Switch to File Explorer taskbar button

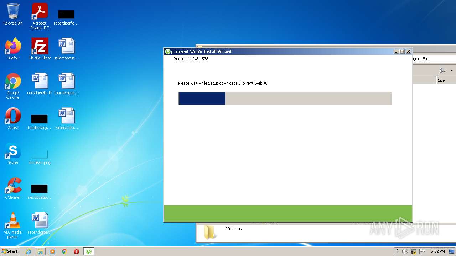[x=40, y=251]
